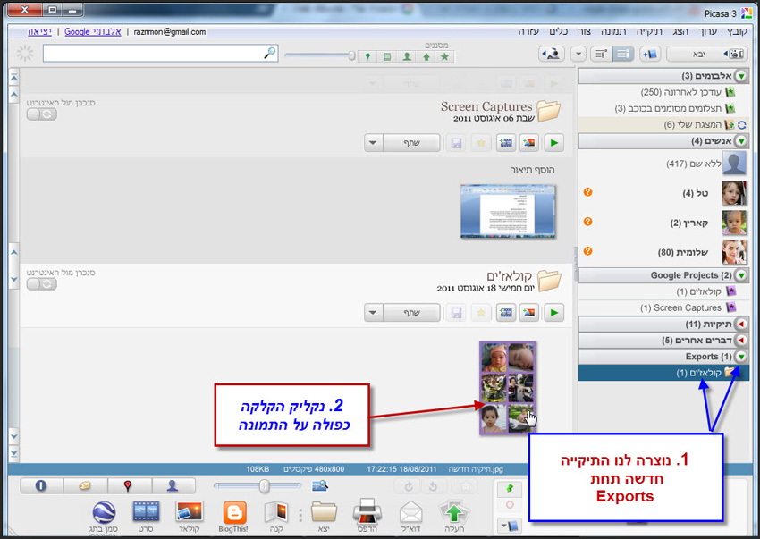Click the question mark next to קארין
This screenshot has width=760, height=539.
587,222
